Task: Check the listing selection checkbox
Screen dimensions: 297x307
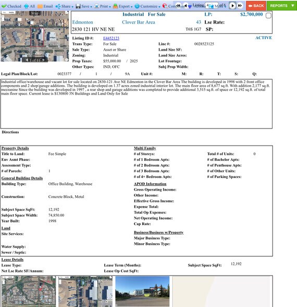Action: [x=268, y=16]
